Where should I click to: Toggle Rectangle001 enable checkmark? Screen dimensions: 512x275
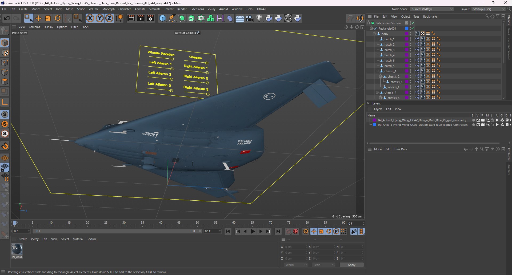coord(413,29)
